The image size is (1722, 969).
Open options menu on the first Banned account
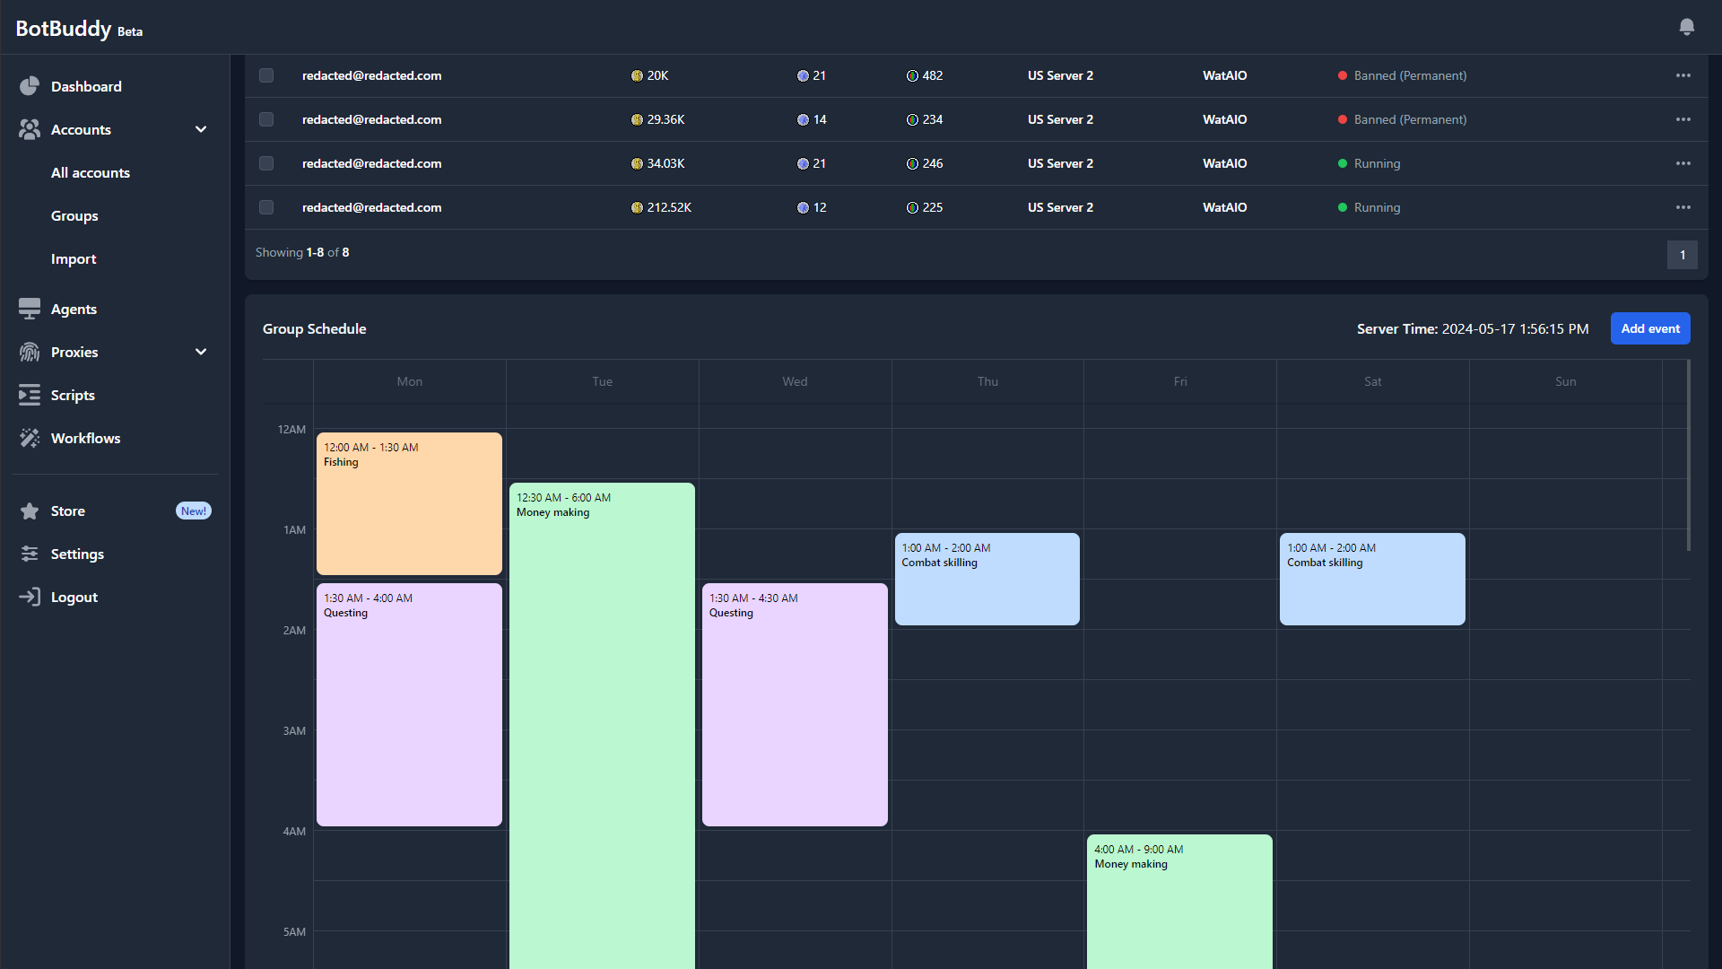[x=1683, y=75]
